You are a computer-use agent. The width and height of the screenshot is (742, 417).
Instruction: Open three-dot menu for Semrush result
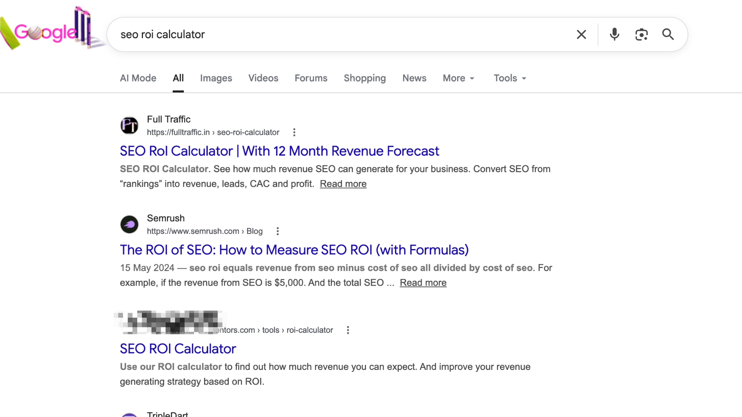(x=277, y=231)
